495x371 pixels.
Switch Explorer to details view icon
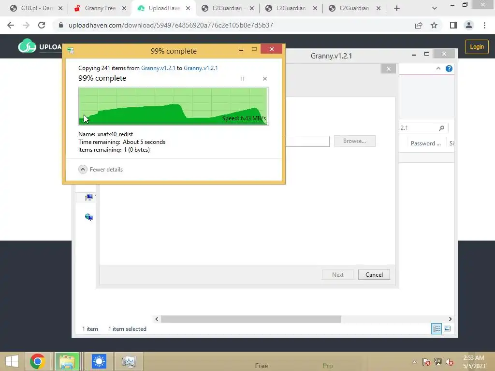coord(437,328)
